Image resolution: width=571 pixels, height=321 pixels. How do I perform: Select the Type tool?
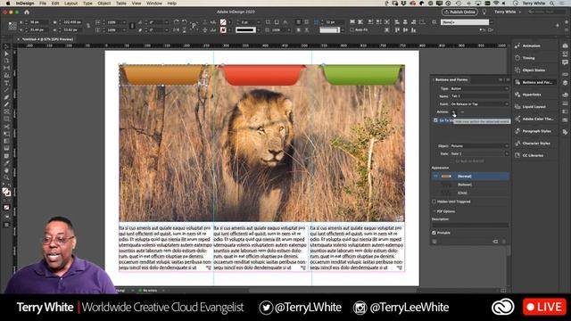pos(6,83)
